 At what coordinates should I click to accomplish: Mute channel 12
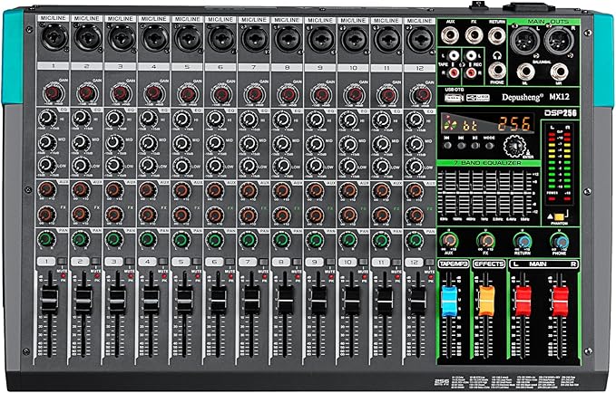[430, 262]
